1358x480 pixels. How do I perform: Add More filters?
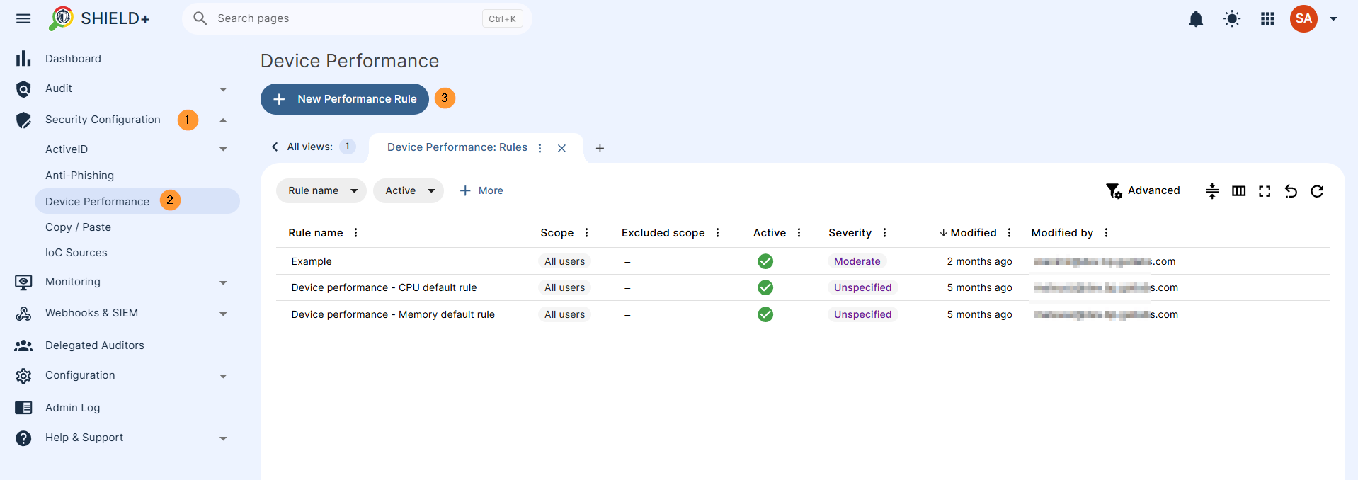[x=481, y=190]
